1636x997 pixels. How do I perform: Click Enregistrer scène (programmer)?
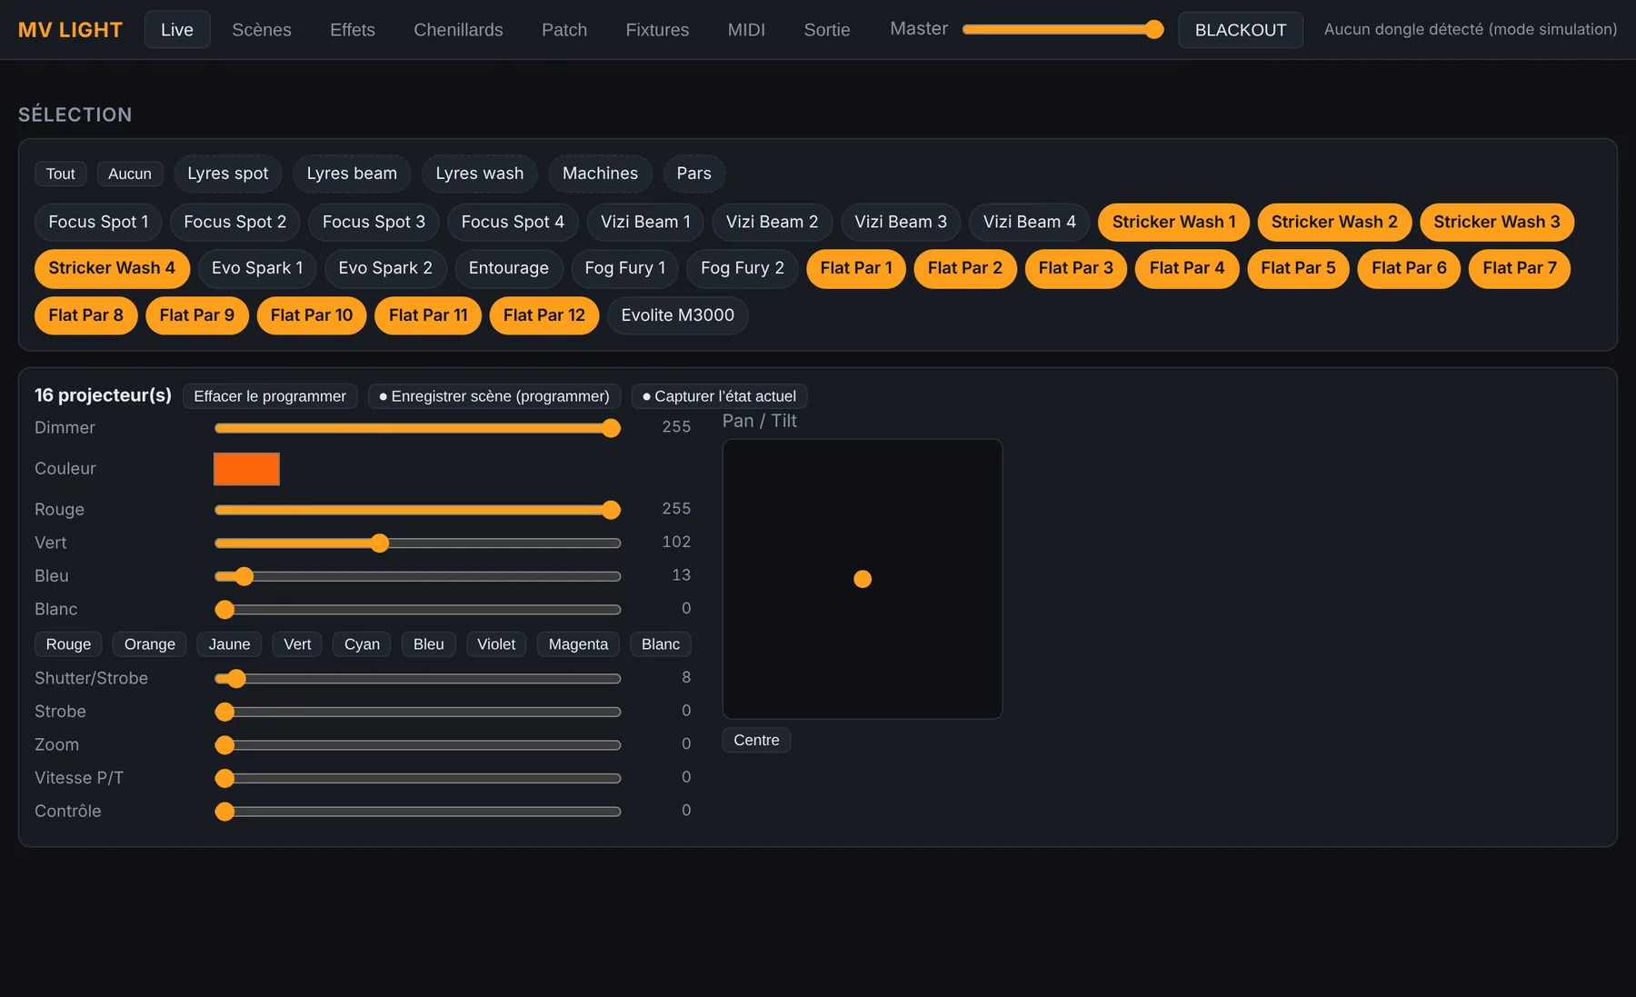[494, 396]
